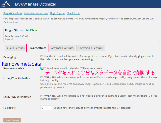The image size is (161, 123).
Task: Enable Lossy JPG optimization checkbox
Action: point(41,77)
